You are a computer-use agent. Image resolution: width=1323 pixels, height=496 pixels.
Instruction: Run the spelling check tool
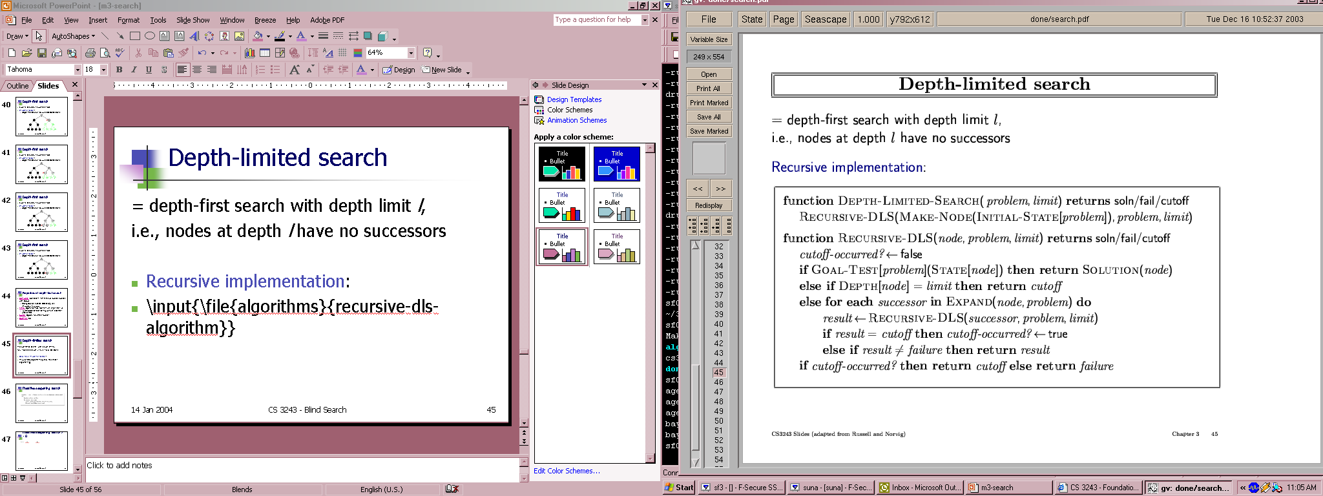(120, 53)
